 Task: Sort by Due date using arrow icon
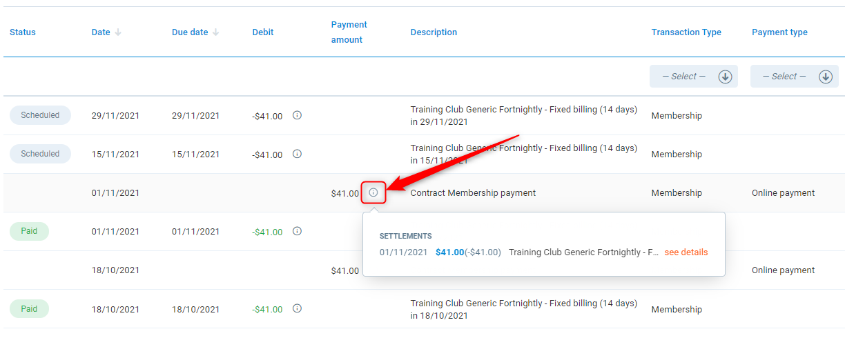(x=216, y=32)
